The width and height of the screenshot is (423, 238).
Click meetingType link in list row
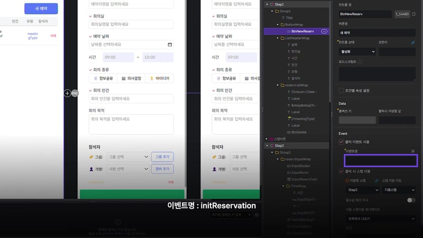click(33, 36)
